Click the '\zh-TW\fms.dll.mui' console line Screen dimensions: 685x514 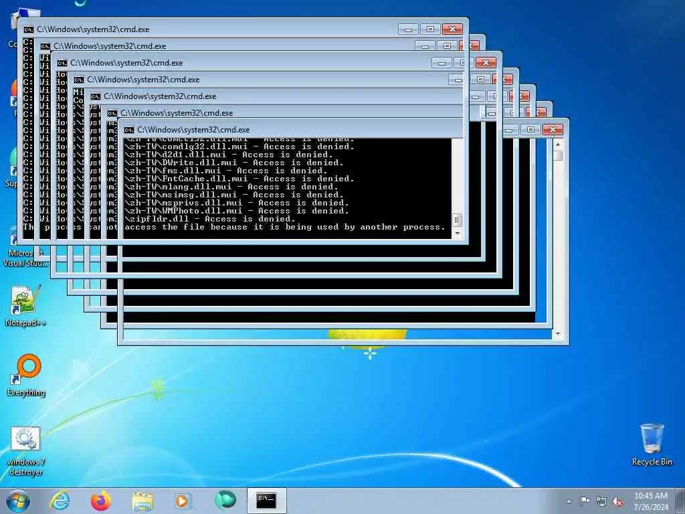pyautogui.click(x=226, y=171)
